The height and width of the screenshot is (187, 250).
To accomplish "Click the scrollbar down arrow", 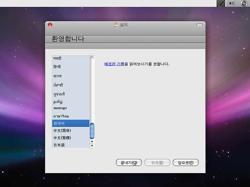I will point(92,146).
